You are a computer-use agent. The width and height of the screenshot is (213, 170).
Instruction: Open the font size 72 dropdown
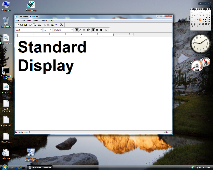(51, 30)
